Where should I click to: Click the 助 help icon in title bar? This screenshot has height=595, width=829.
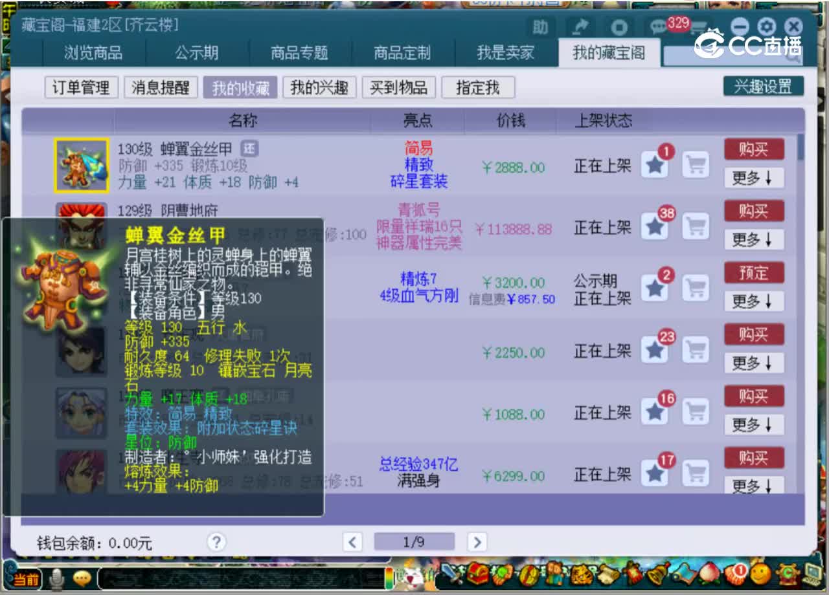540,27
